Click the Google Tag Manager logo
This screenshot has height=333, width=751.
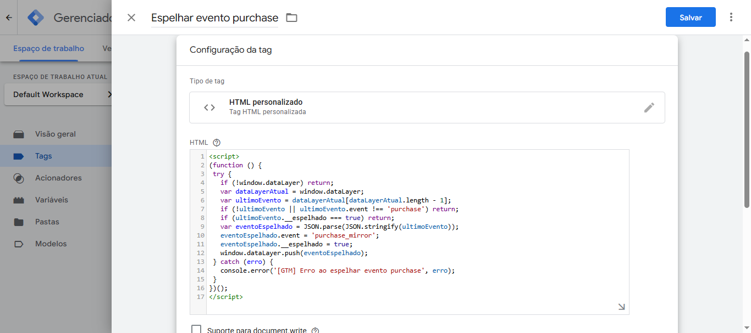[36, 18]
